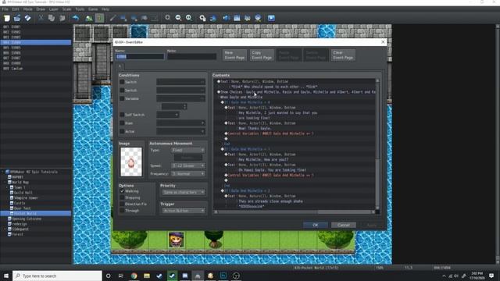Open the Game menu

pyautogui.click(x=93, y=9)
